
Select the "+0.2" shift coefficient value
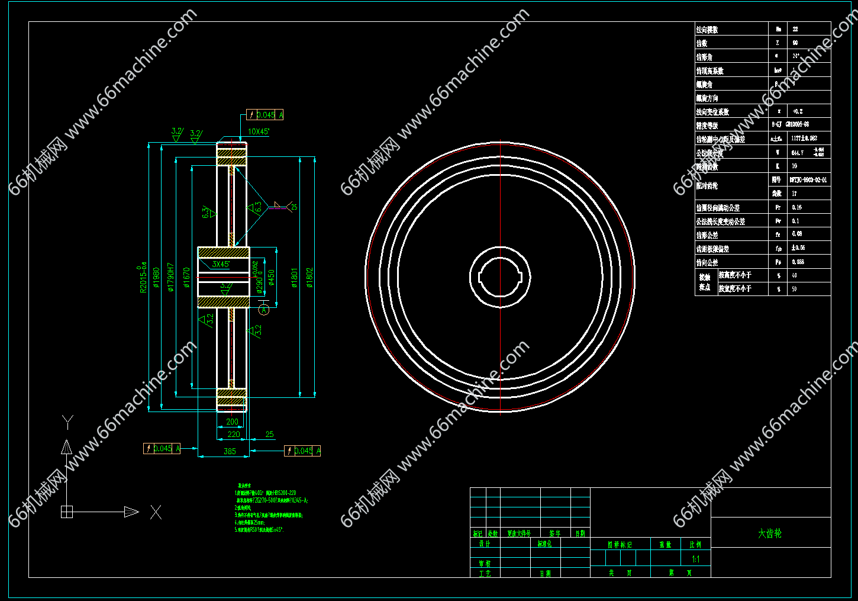tap(797, 111)
